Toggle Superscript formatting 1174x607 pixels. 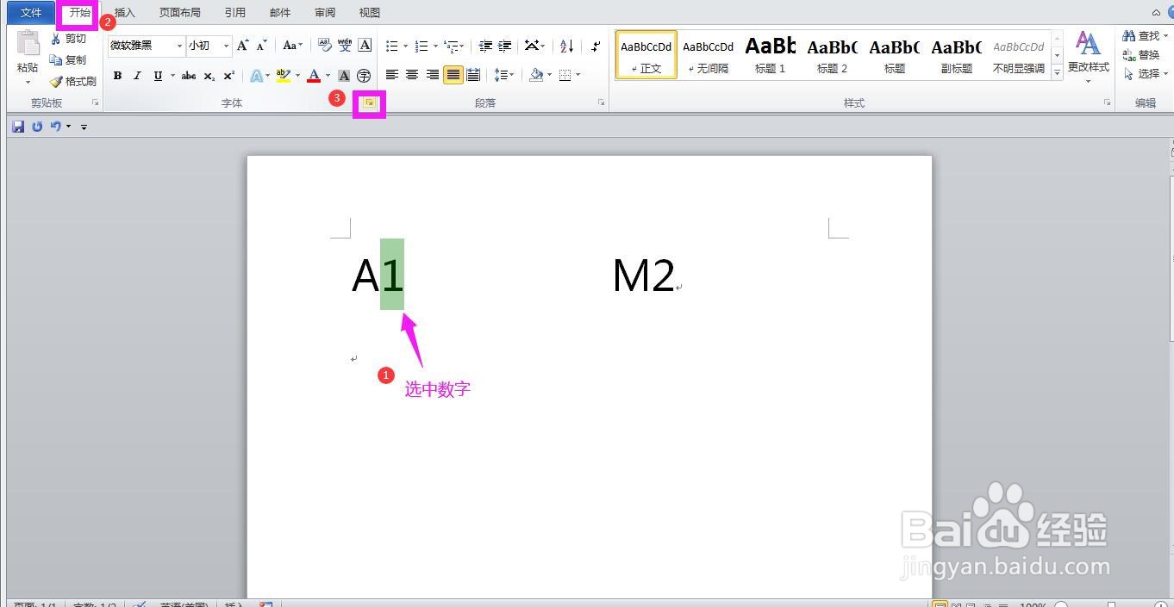[x=229, y=76]
